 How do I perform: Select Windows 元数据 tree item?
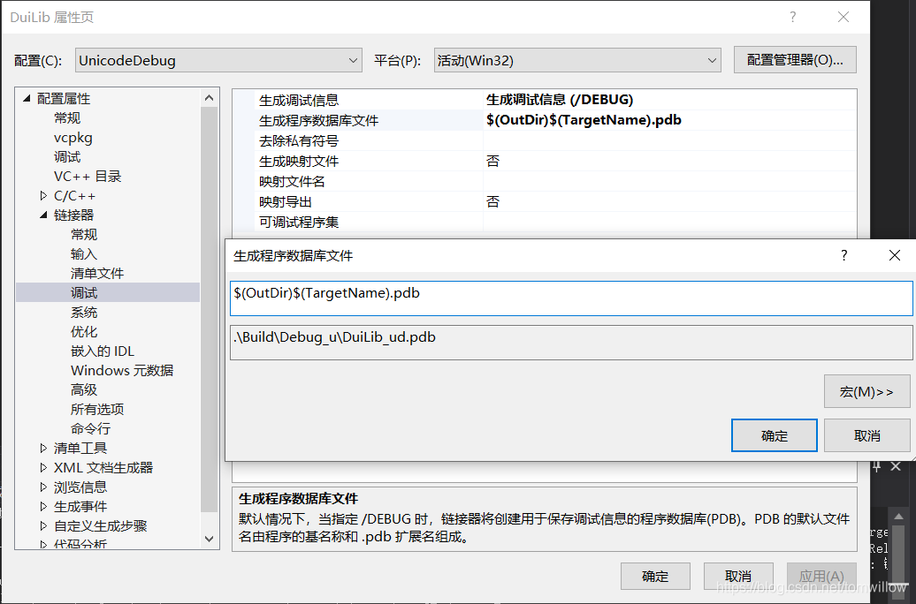point(122,370)
